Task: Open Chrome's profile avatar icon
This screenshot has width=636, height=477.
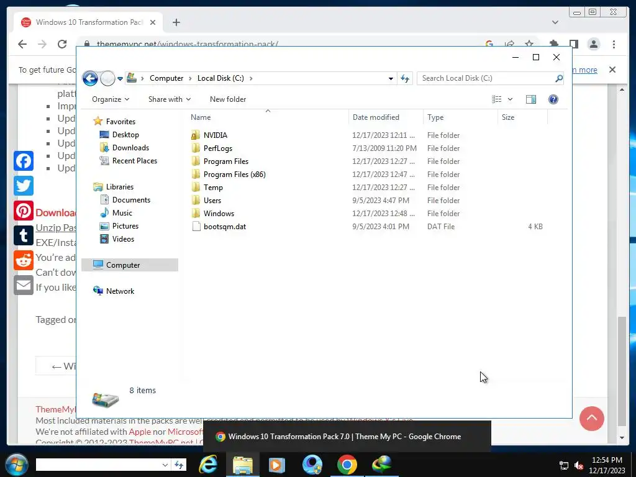Action: click(593, 44)
